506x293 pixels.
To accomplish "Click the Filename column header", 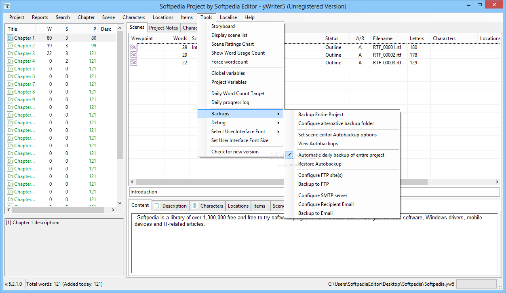I will 388,38.
